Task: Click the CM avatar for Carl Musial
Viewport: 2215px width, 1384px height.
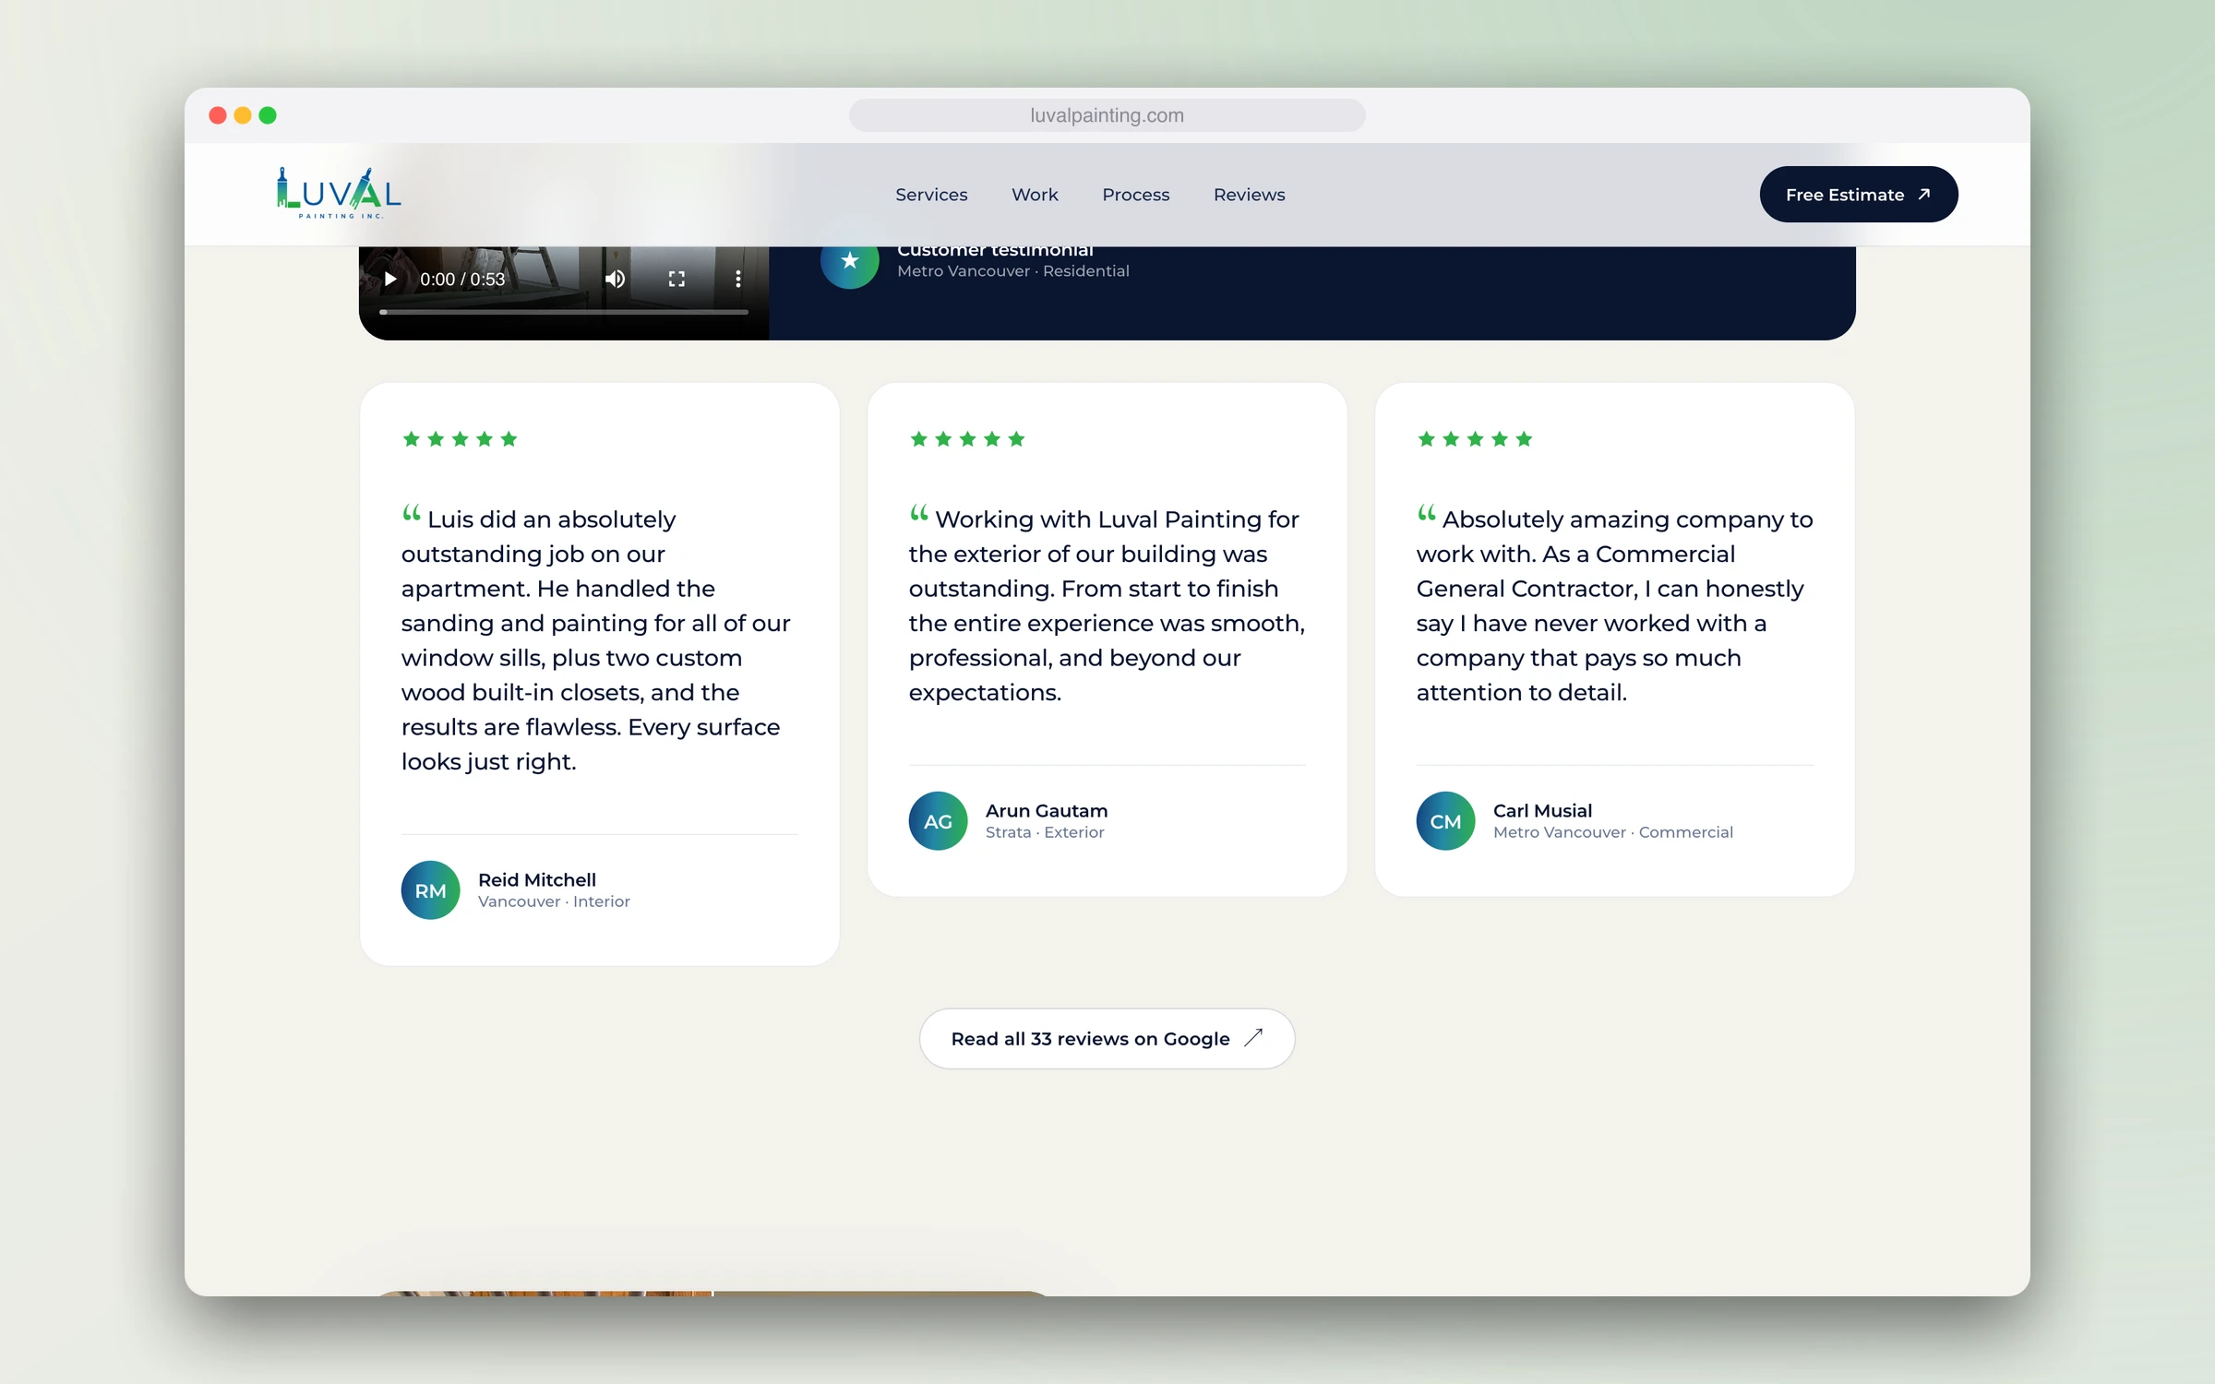Action: coord(1445,821)
